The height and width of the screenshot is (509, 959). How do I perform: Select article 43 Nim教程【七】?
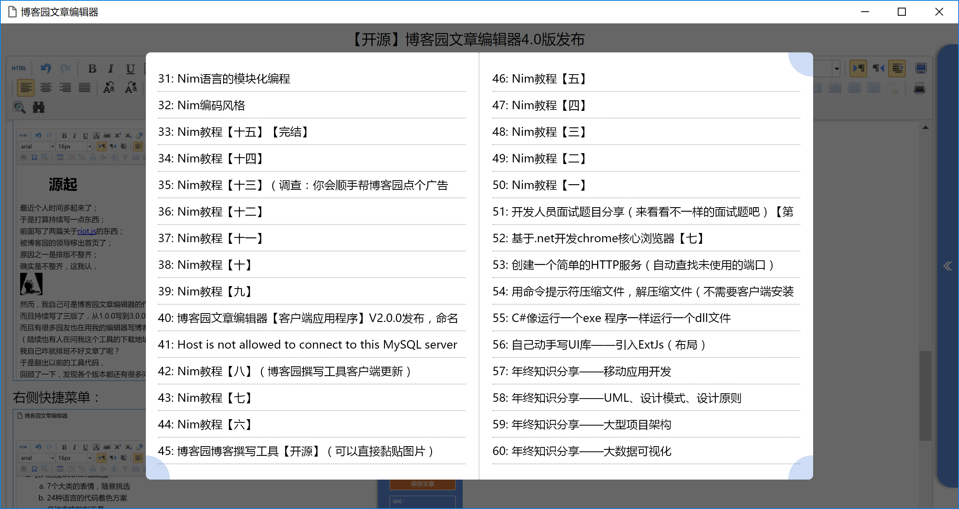tap(312, 398)
